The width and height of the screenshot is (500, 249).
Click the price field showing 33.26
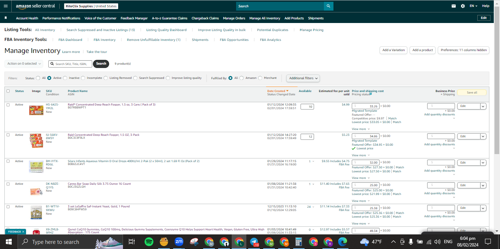[x=365, y=106]
